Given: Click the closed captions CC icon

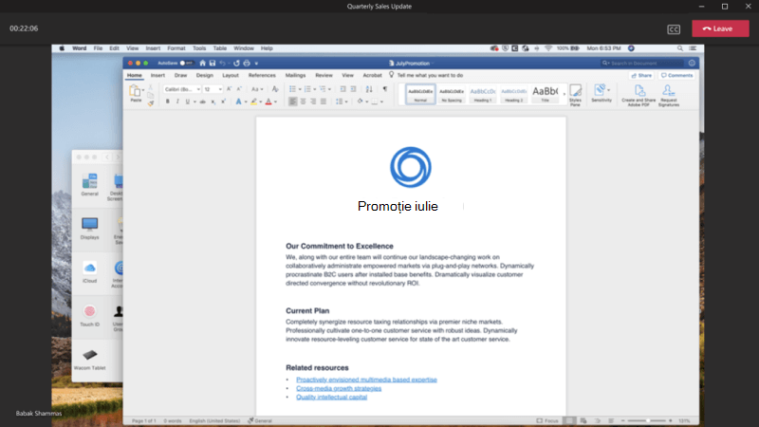Looking at the screenshot, I should (674, 29).
